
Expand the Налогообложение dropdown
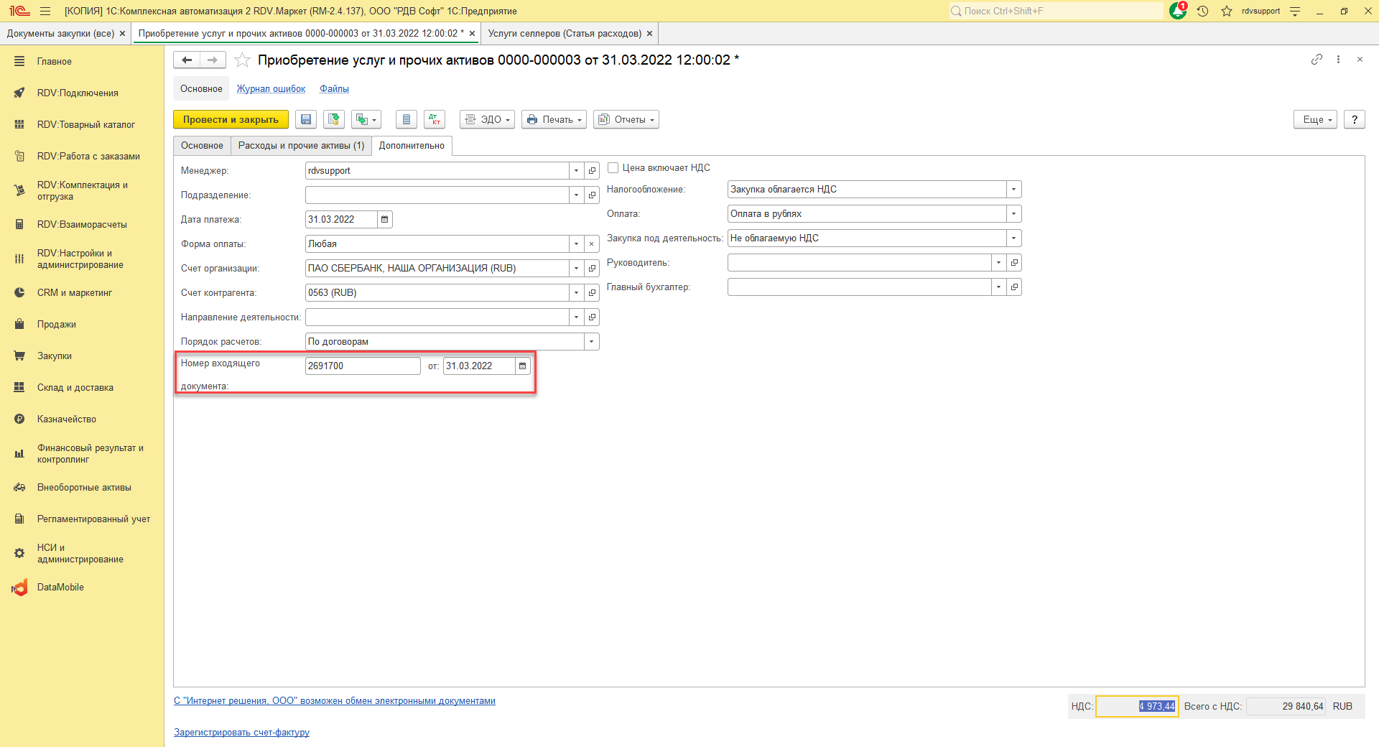[x=1013, y=190]
